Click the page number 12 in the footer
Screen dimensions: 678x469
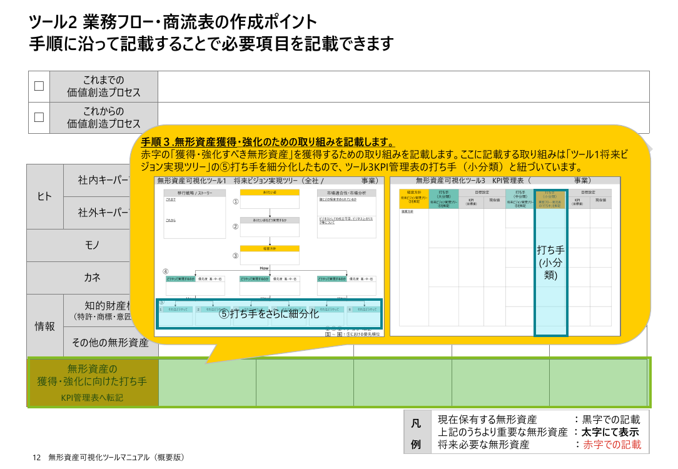(36, 457)
